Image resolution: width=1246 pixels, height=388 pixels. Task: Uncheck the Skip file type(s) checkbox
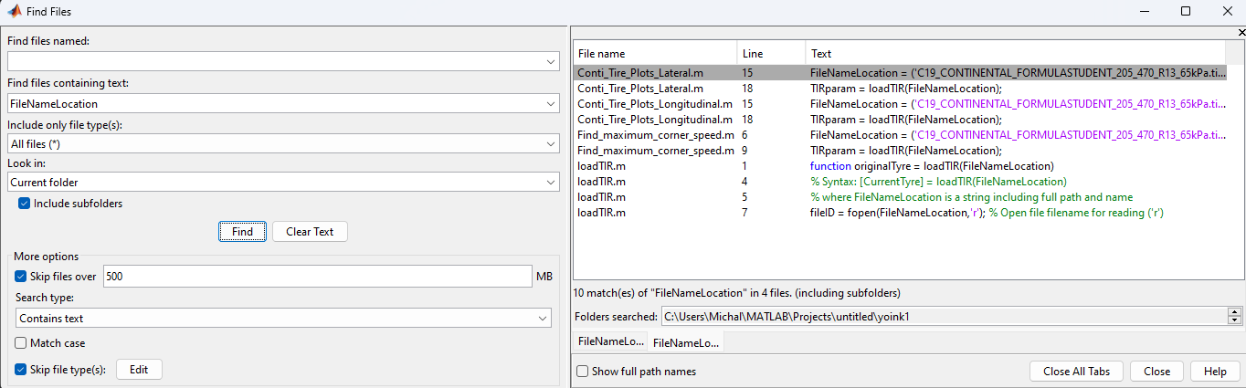[21, 370]
